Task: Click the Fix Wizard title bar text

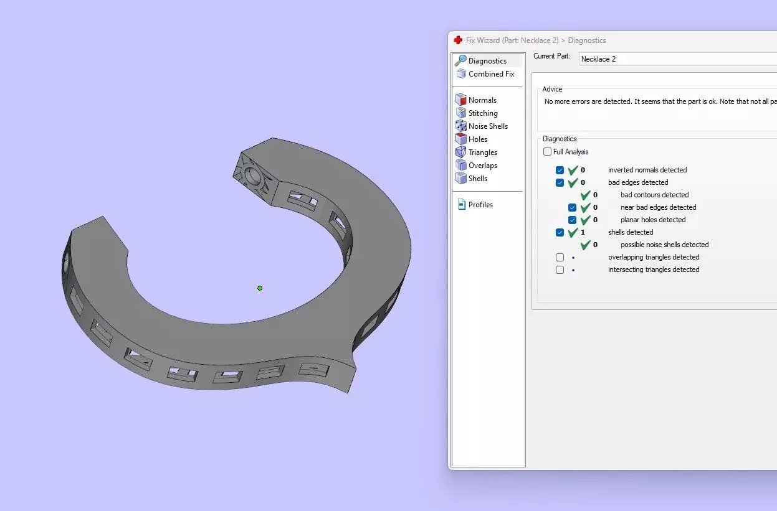Action: (536, 40)
